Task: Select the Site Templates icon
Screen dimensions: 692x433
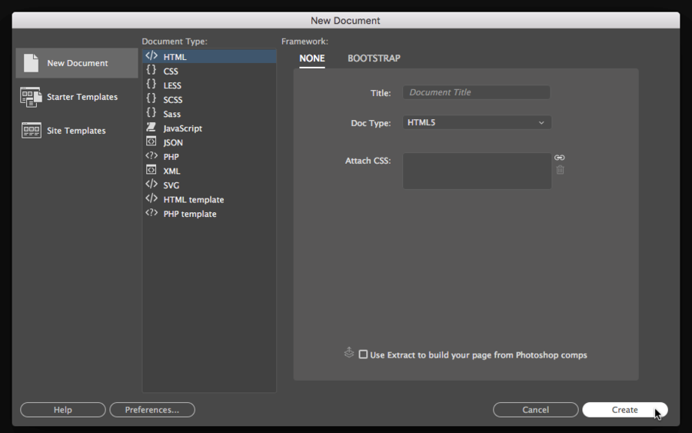Action: (x=31, y=130)
